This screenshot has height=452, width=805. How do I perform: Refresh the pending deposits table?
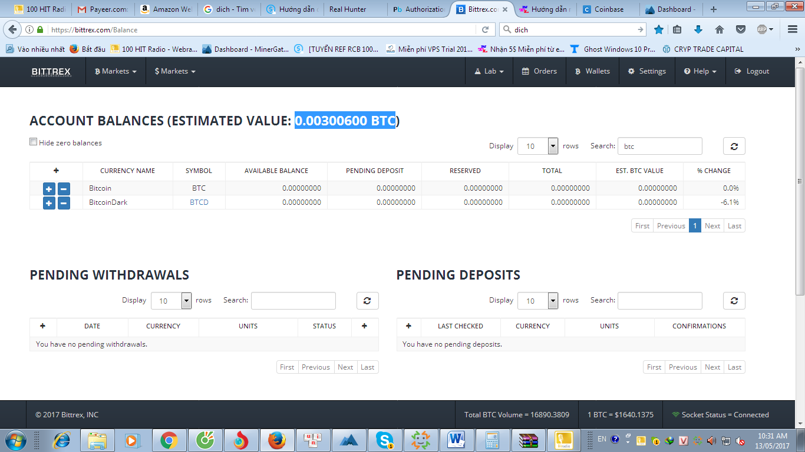tap(734, 300)
